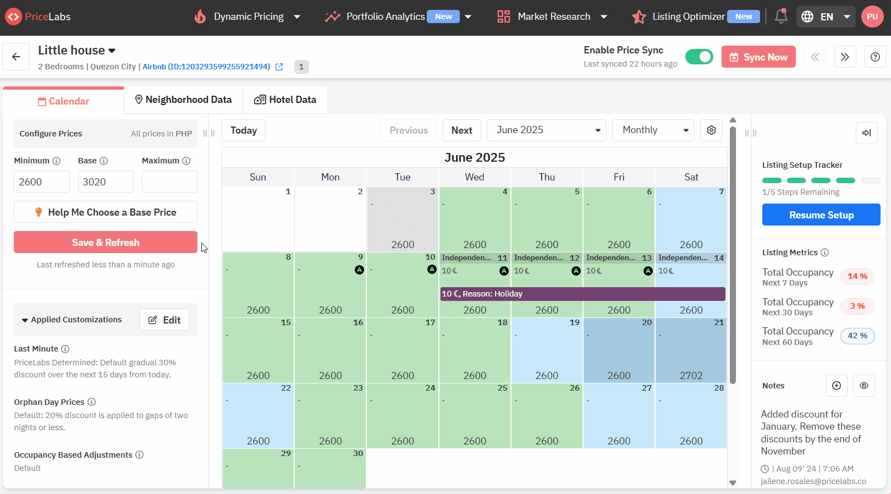Screen dimensions: 891x494
Task: Click 42 % occupancy badge
Action: tap(857, 336)
